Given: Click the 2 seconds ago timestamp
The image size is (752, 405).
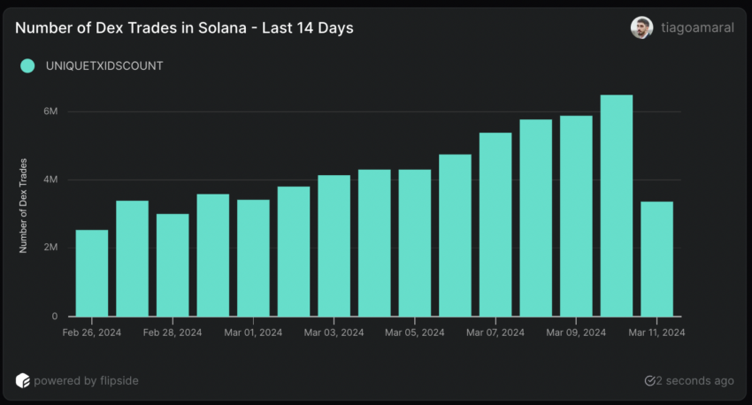Looking at the screenshot, I should [697, 381].
